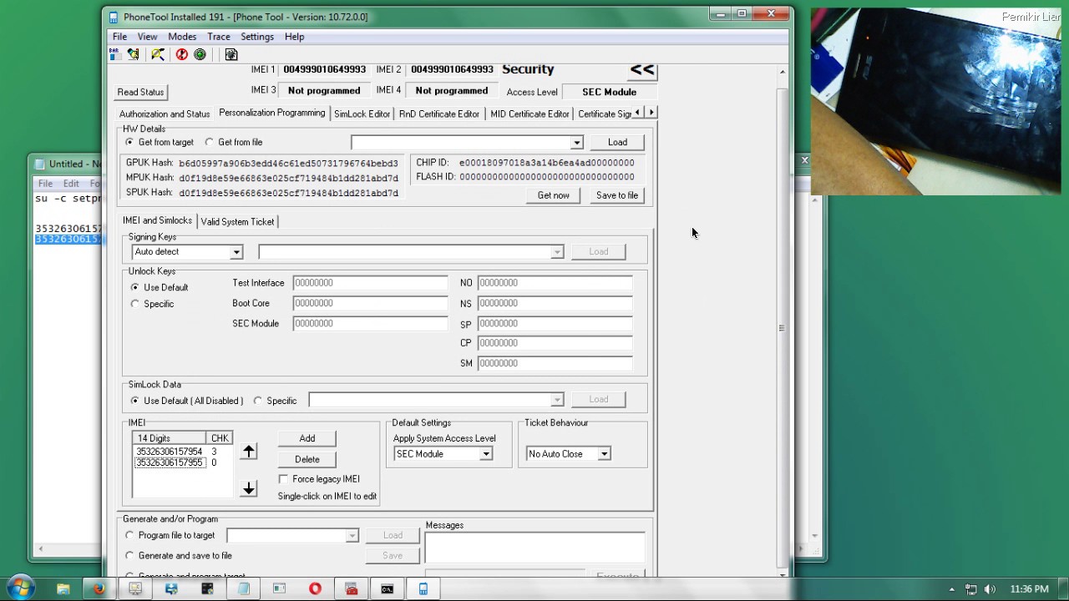Image resolution: width=1069 pixels, height=601 pixels.
Task: Click the Get now button
Action: [554, 195]
